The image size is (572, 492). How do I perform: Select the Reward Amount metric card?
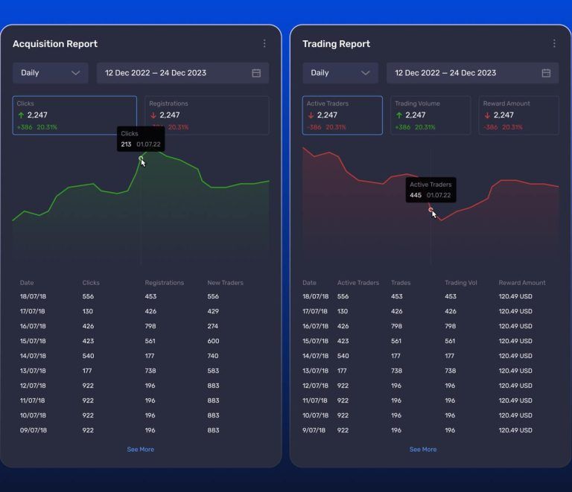[x=518, y=115]
